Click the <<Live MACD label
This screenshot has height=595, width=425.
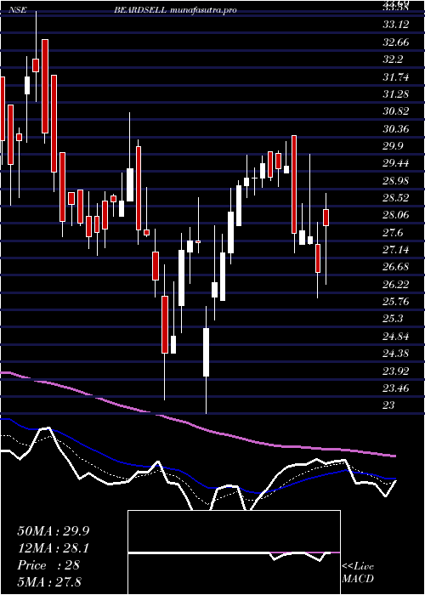(x=358, y=573)
